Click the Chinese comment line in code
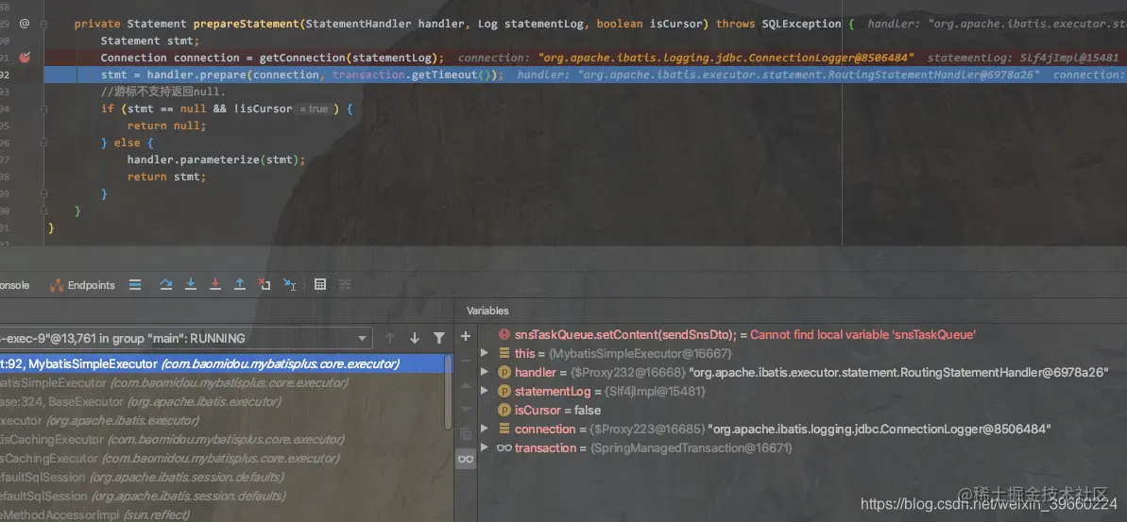Image resolution: width=1127 pixels, height=522 pixels. click(x=162, y=92)
